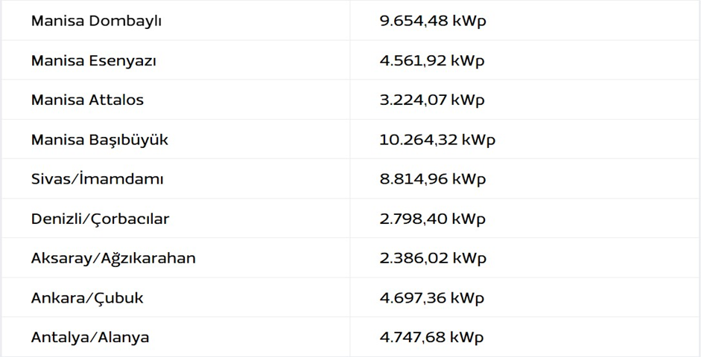
Task: Click the Manisa Başıbüyük row label
Action: 99,140
